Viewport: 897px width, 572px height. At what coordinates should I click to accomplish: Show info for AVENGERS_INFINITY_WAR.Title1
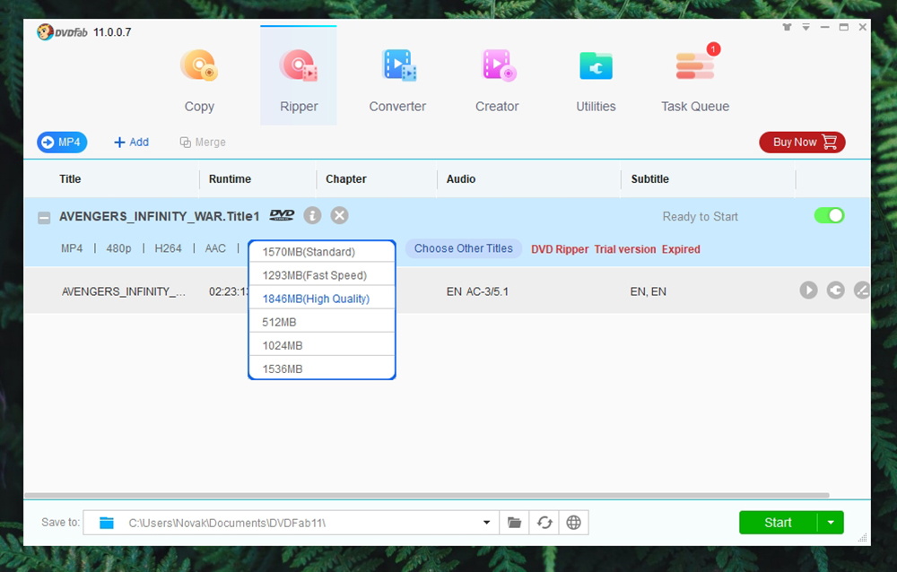point(312,216)
